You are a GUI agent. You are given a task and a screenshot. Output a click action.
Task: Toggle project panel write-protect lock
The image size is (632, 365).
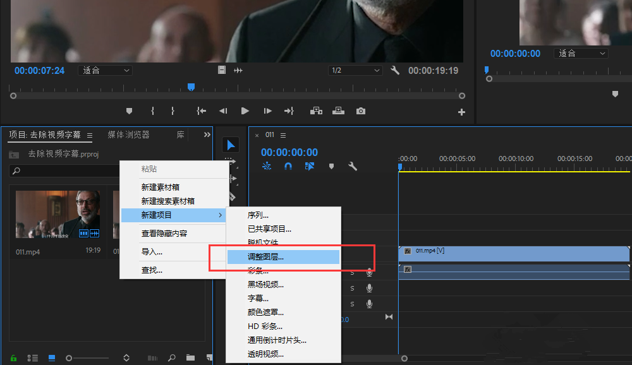[13, 357]
